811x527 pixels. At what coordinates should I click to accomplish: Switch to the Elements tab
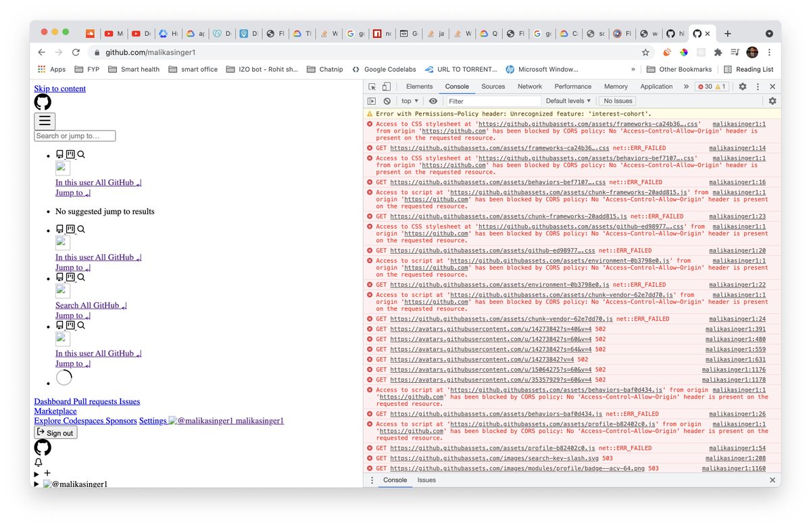point(419,87)
